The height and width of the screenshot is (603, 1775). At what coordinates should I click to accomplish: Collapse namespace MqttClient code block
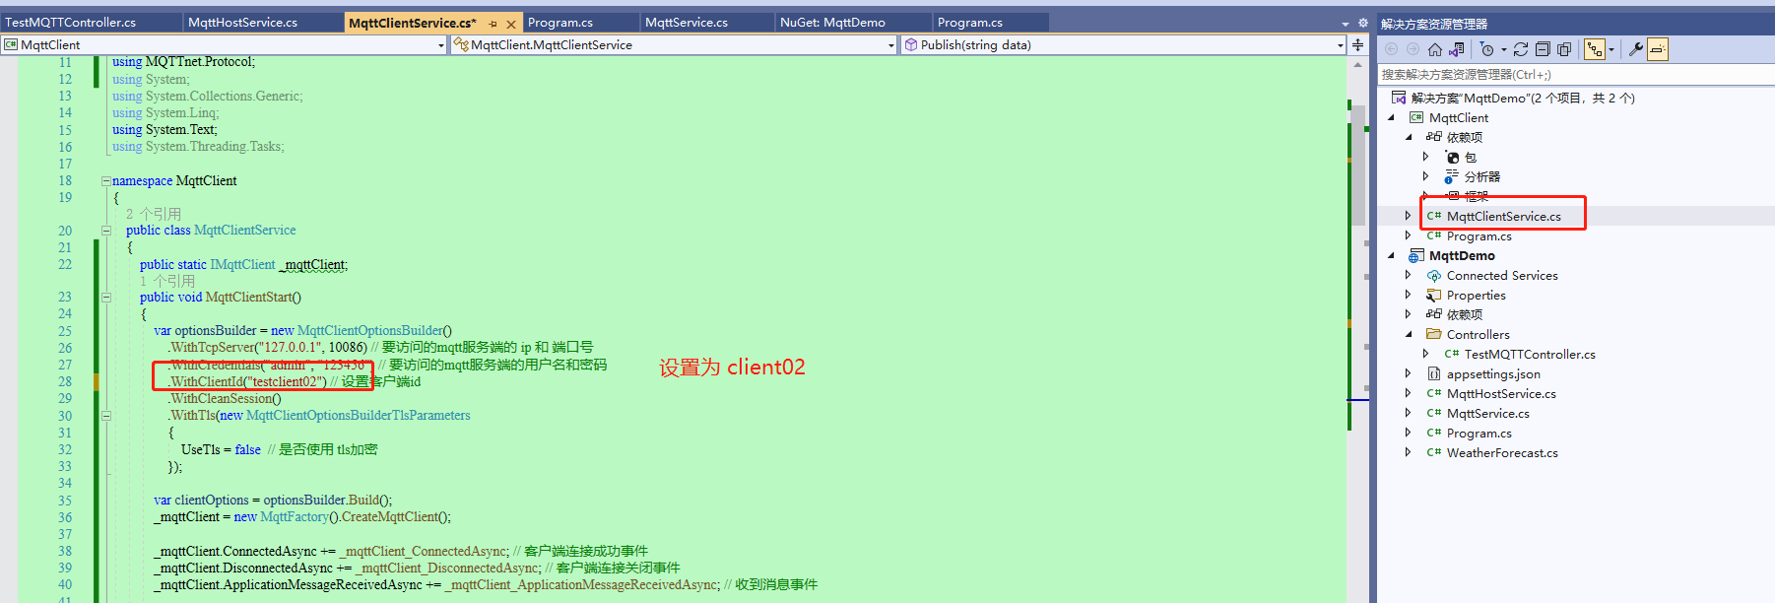[x=106, y=181]
